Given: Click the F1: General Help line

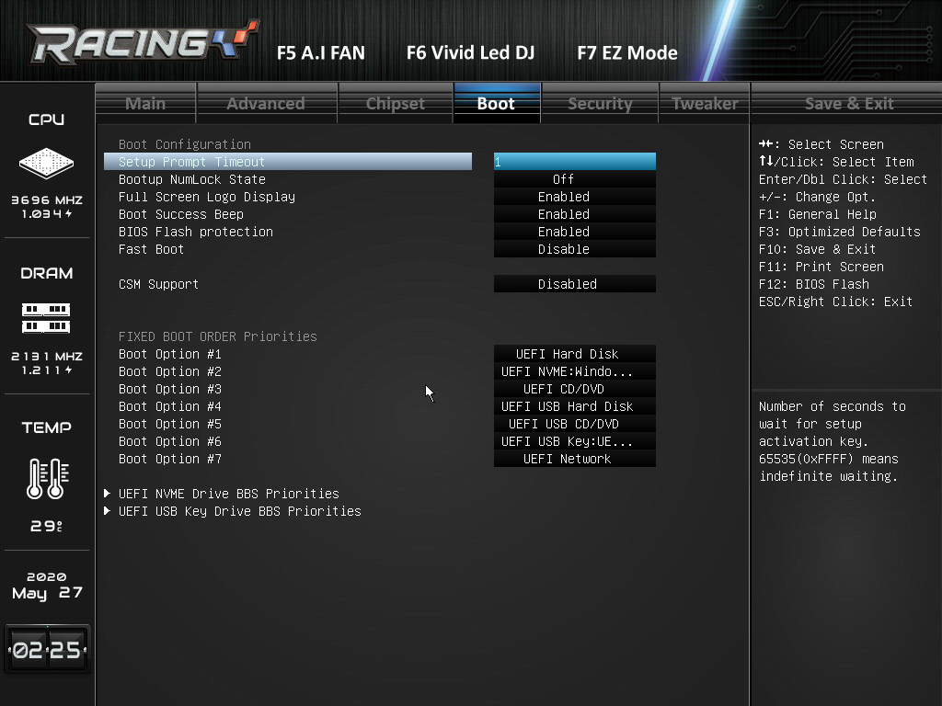Looking at the screenshot, I should tap(817, 213).
